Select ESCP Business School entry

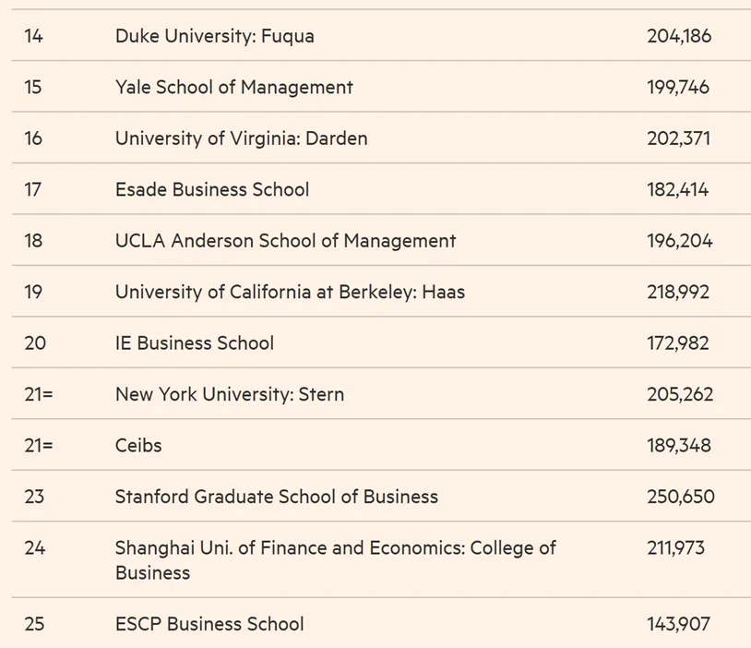point(209,624)
